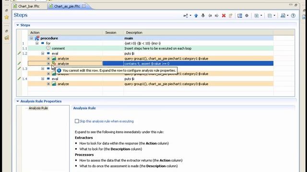
Task: Click the comment speech bubble icon
Action: tap(48, 48)
